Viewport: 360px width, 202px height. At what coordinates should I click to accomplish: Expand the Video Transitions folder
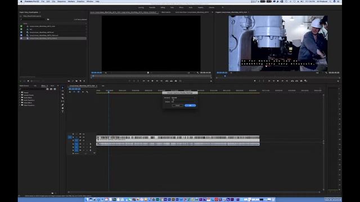pos(20,105)
